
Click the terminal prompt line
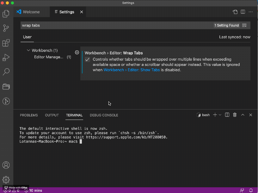51,141
